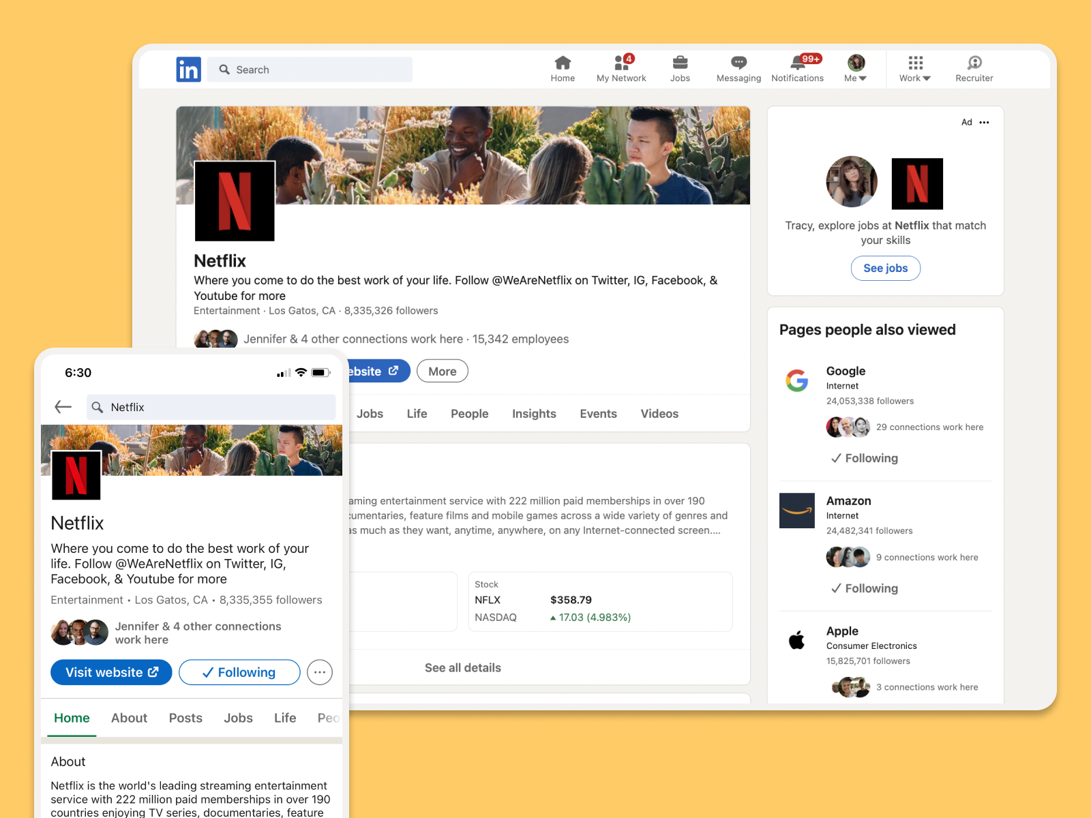
Task: Toggle Following under Amazon
Action: pos(864,588)
